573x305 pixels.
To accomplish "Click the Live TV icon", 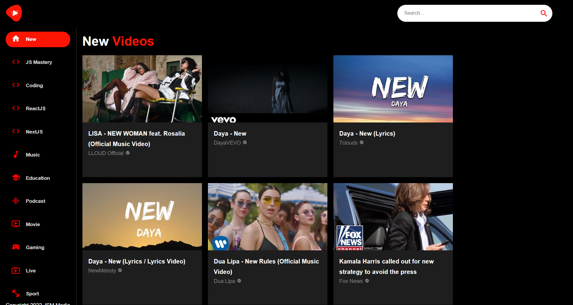I will (x=16, y=270).
